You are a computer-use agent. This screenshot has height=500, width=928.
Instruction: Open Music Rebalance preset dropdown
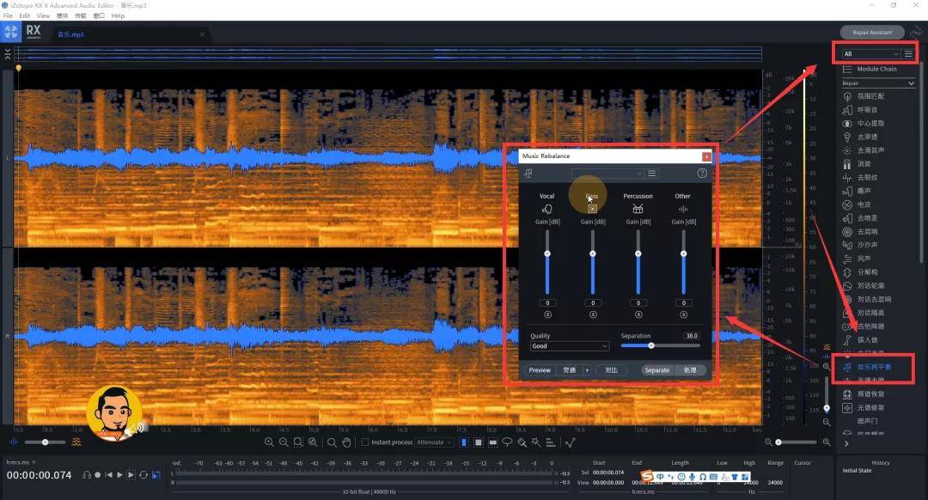click(x=607, y=174)
